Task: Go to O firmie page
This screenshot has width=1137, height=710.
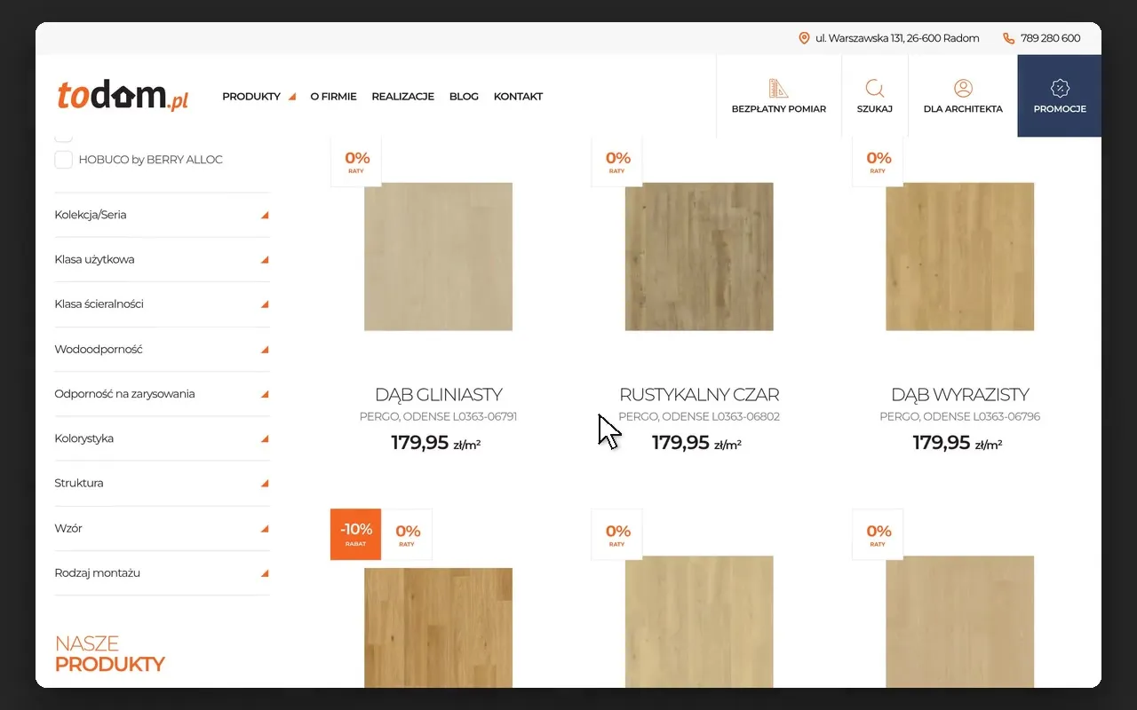Action: click(x=333, y=96)
